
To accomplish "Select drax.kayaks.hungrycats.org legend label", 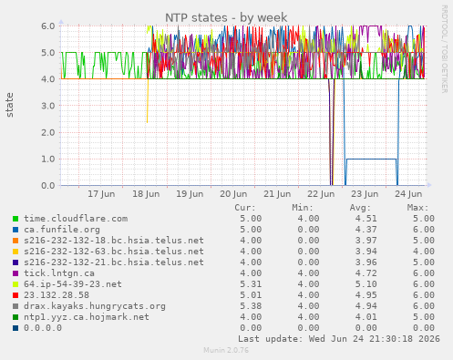I will pos(95,306).
